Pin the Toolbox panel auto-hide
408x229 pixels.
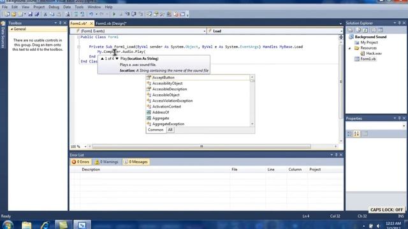[x=60, y=23]
